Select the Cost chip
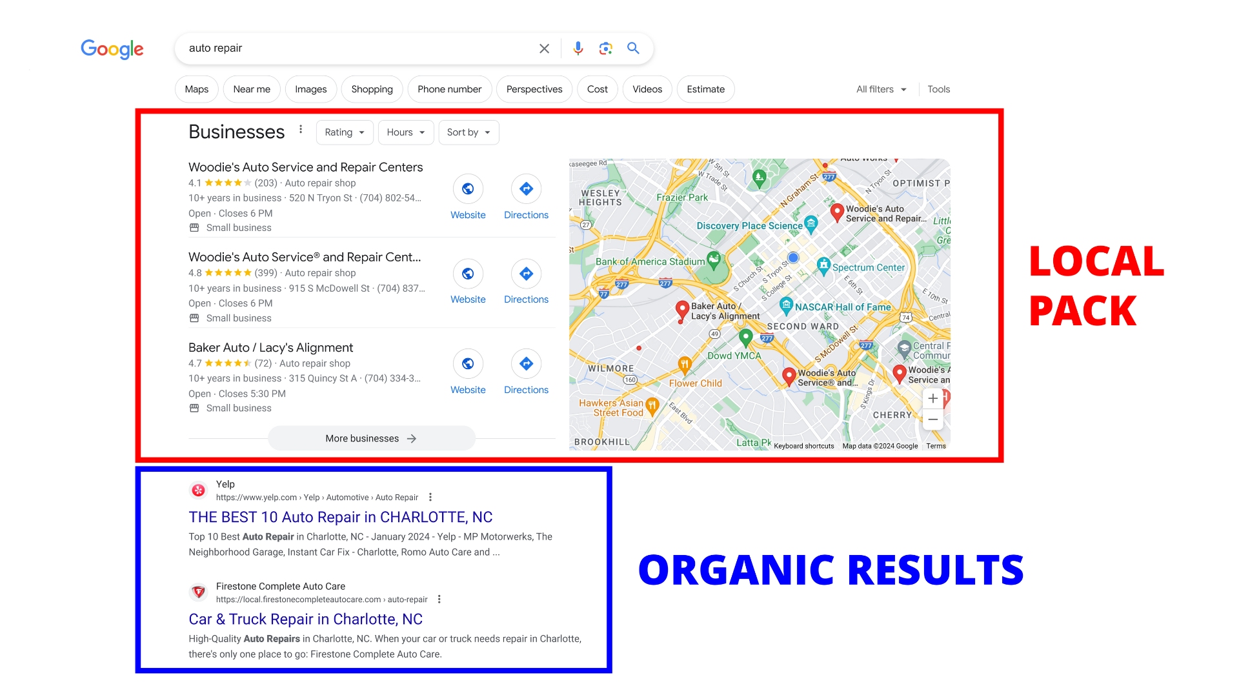Screen dimensions: 1239x697 click(598, 89)
